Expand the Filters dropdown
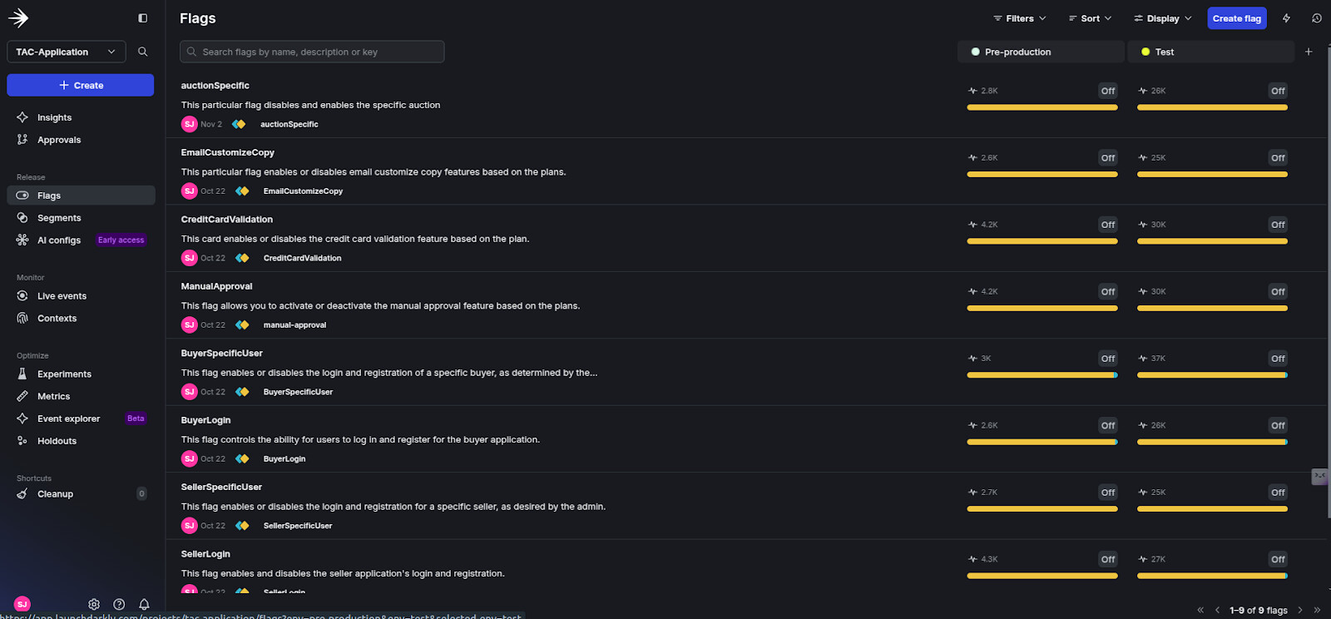 pos(1019,18)
